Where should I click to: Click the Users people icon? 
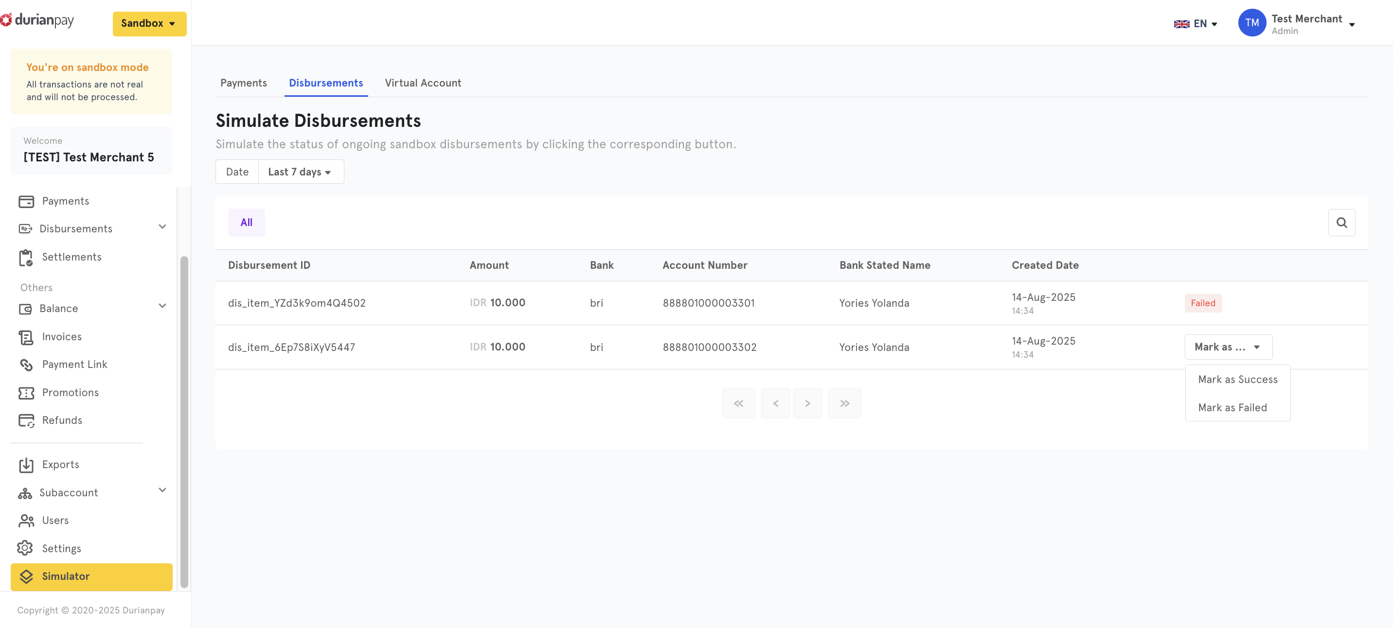tap(25, 521)
